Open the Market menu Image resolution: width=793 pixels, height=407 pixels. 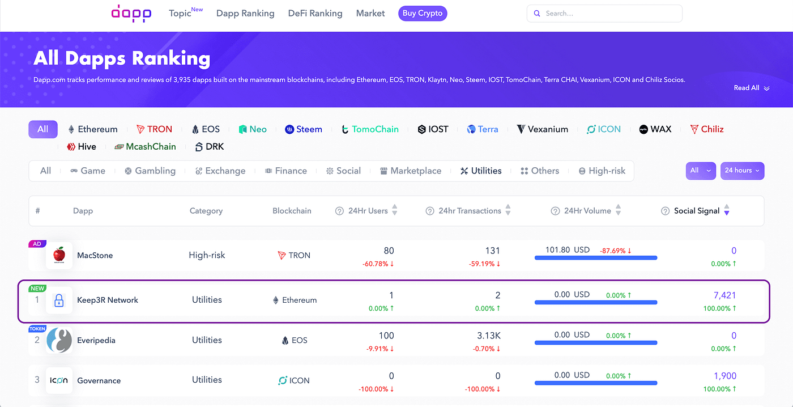pyautogui.click(x=370, y=13)
